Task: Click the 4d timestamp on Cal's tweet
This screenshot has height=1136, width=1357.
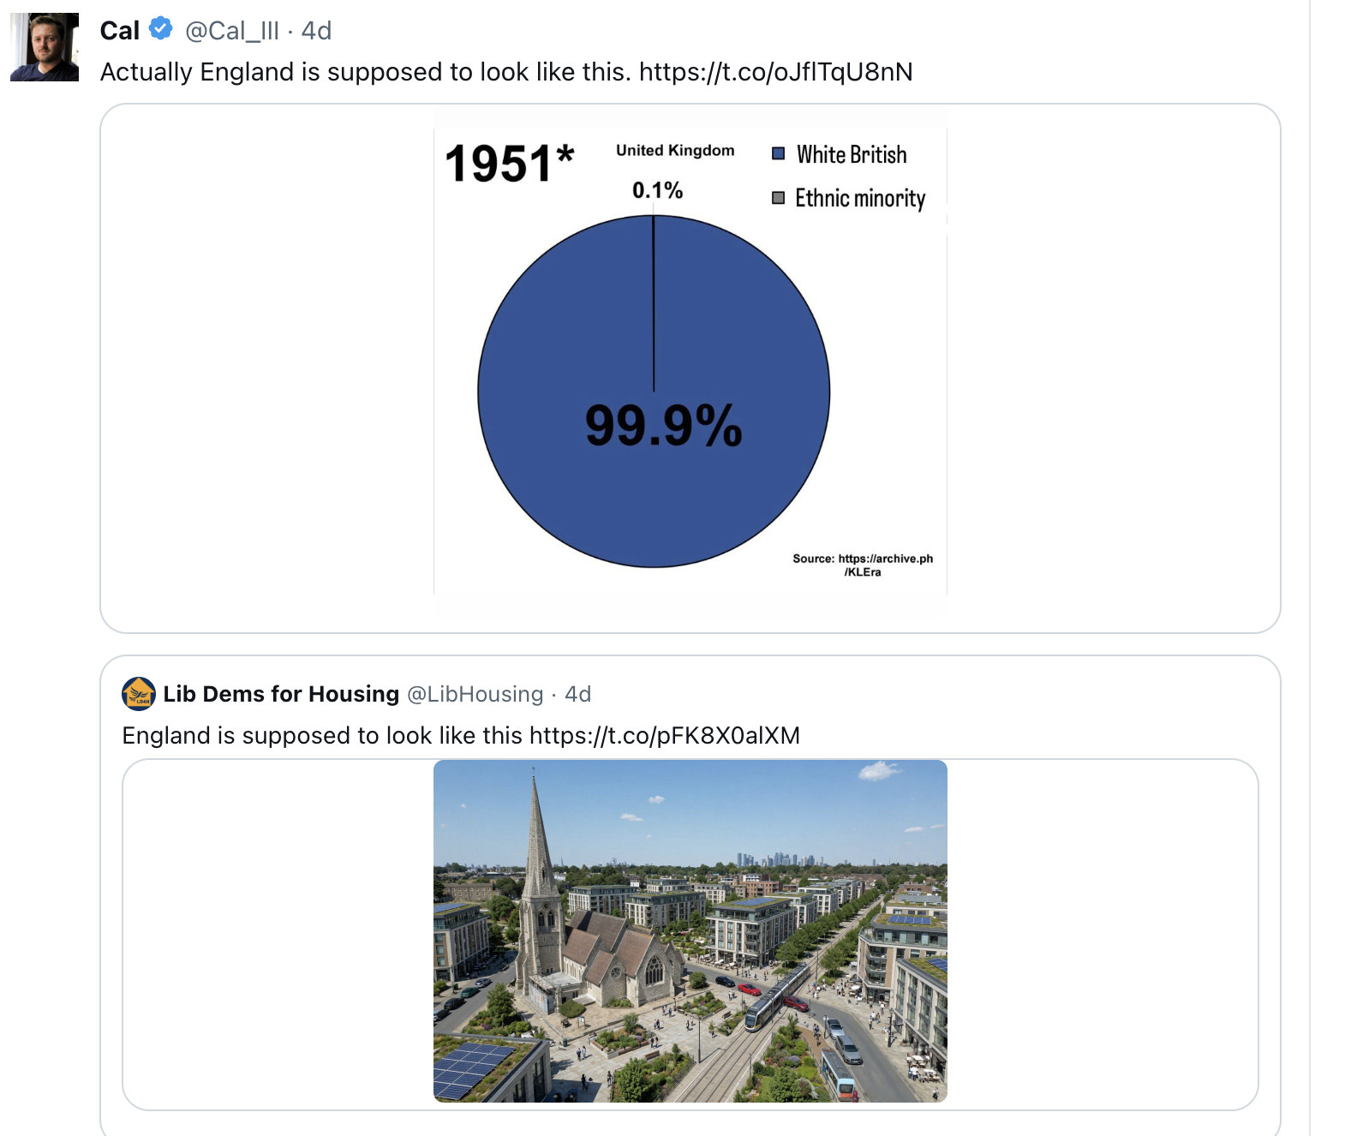Action: 316,31
